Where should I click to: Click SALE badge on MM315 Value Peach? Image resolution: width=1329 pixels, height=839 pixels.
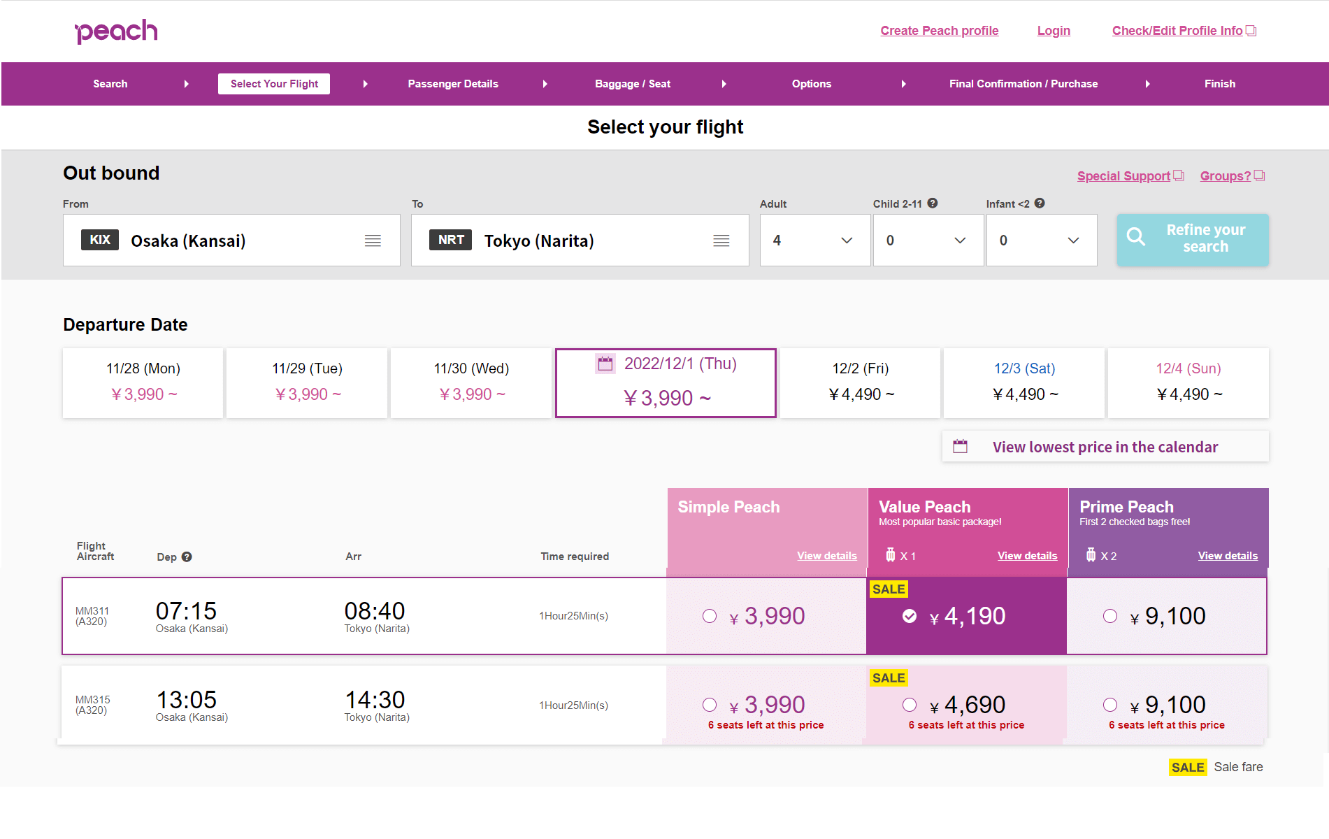pyautogui.click(x=889, y=678)
